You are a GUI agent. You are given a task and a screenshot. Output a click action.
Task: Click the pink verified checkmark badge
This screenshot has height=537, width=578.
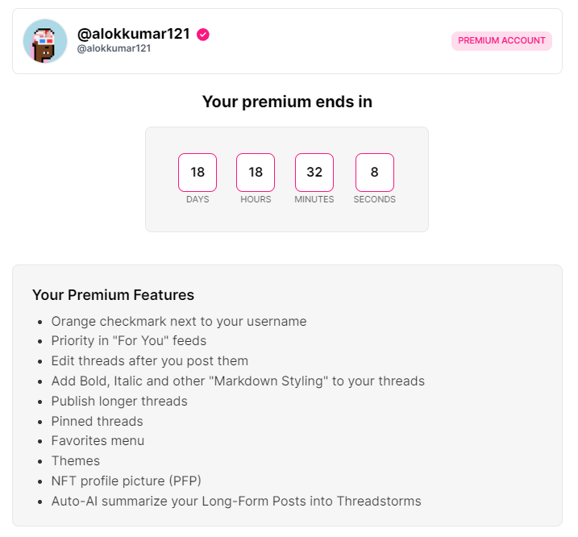coord(202,35)
